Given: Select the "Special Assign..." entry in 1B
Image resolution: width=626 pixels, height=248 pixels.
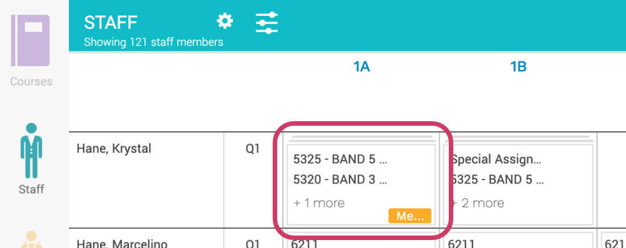Looking at the screenshot, I should [x=496, y=160].
